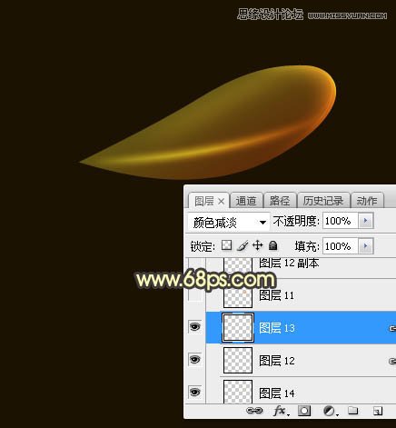Hide layer 图层 14 via eye icon

point(194,392)
